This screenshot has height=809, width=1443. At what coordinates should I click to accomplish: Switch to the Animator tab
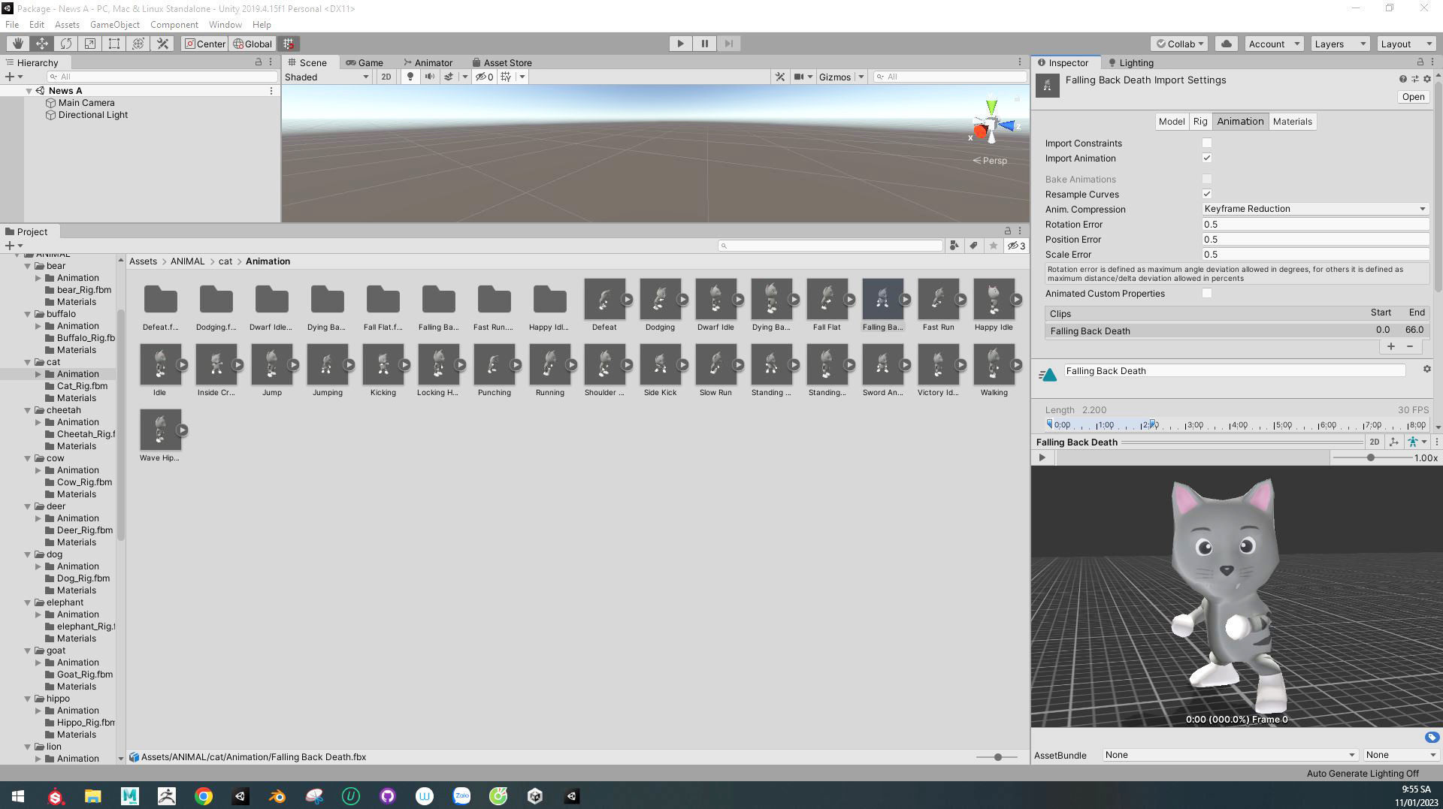pos(428,62)
